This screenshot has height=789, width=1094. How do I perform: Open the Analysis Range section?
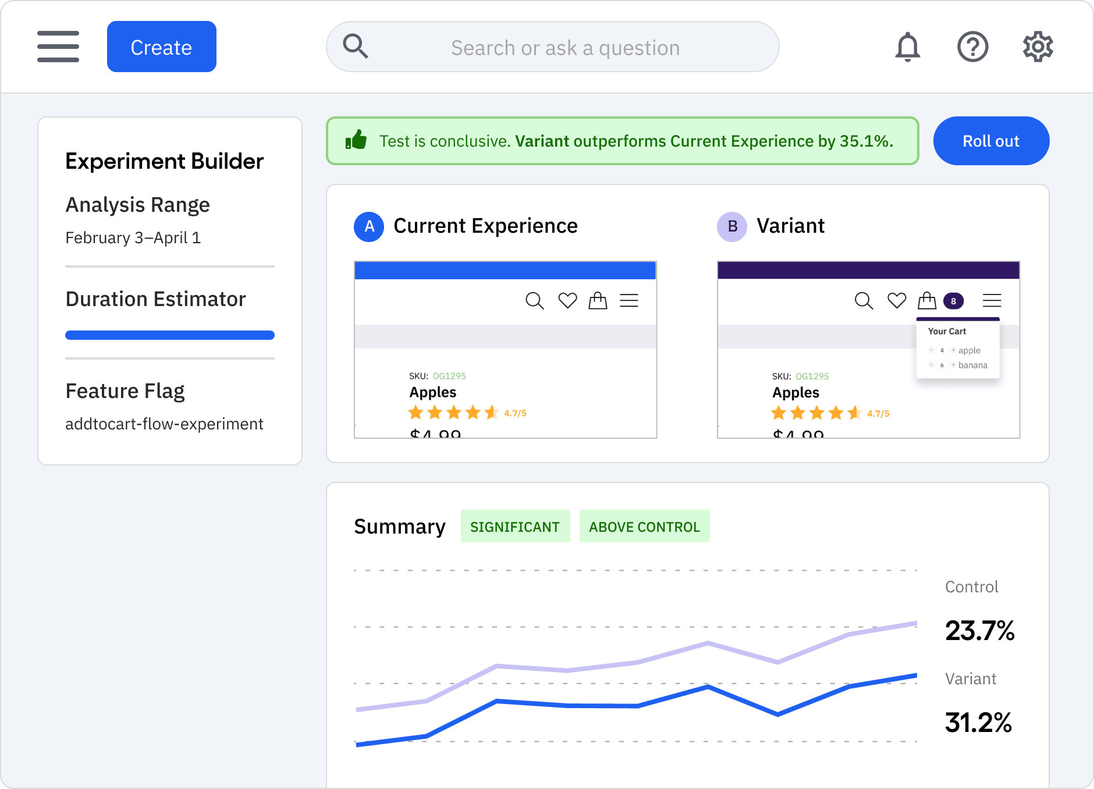tap(138, 205)
